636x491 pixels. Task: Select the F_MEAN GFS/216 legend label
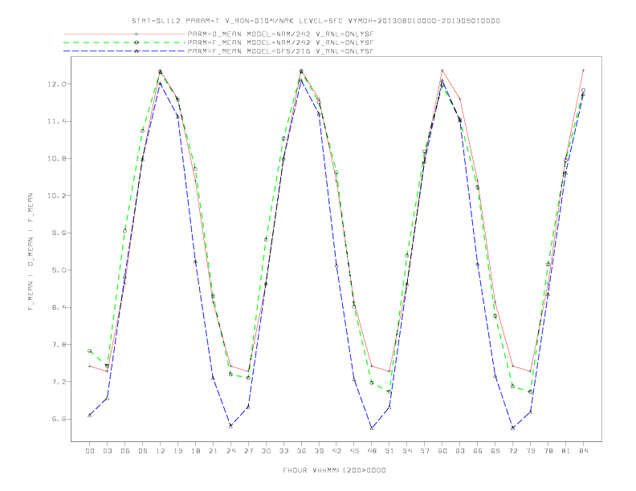tap(280, 51)
